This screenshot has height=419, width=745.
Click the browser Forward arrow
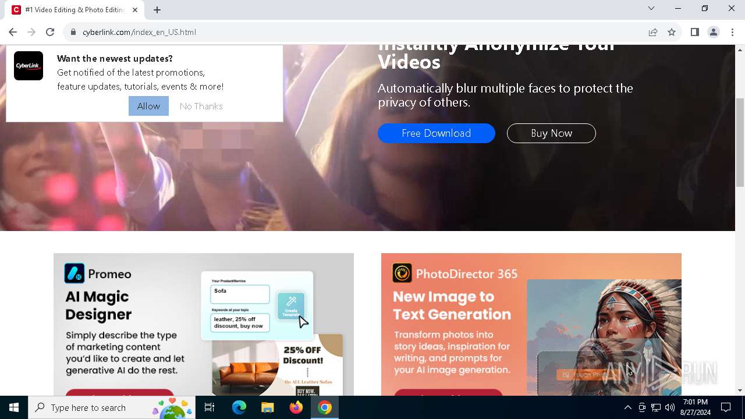pos(31,32)
